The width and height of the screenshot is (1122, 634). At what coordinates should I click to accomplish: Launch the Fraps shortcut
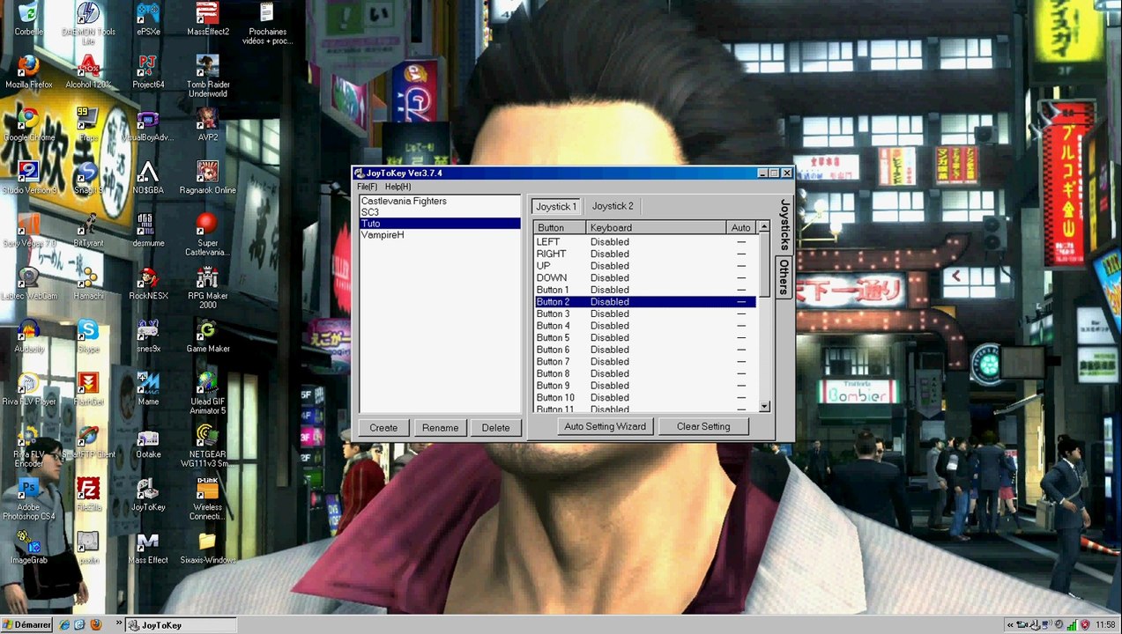[88, 124]
